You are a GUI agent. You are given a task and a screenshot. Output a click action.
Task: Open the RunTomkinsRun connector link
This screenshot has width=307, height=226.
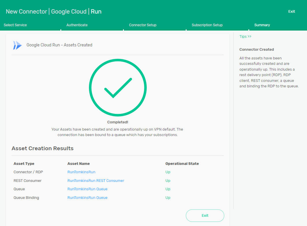click(x=81, y=172)
